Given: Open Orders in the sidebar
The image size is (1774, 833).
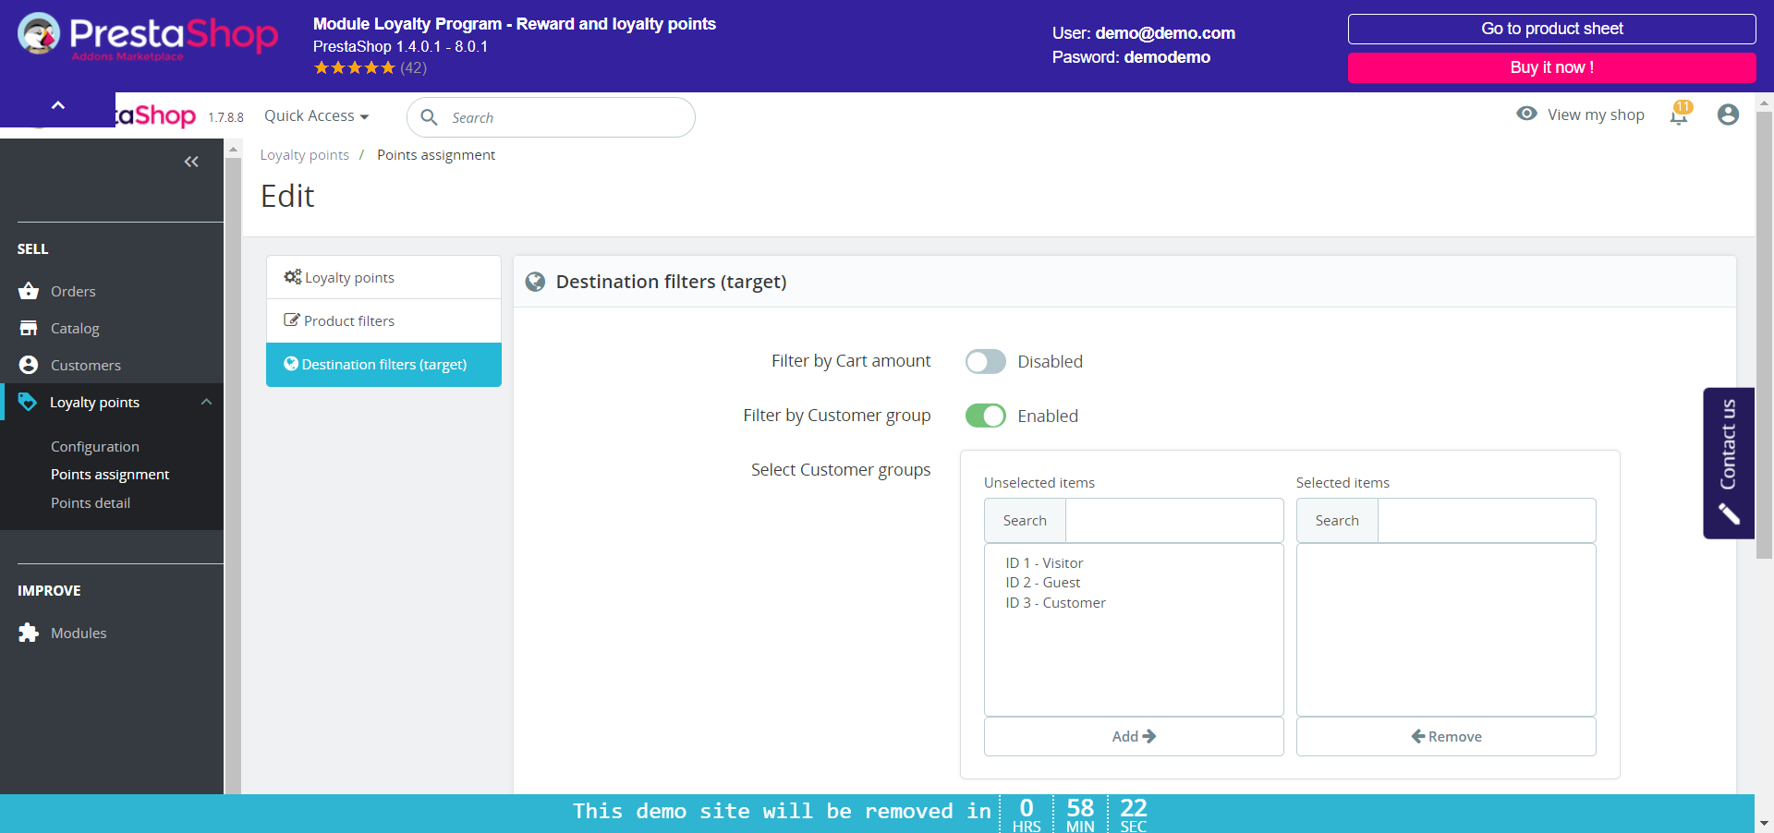Looking at the screenshot, I should tap(73, 291).
